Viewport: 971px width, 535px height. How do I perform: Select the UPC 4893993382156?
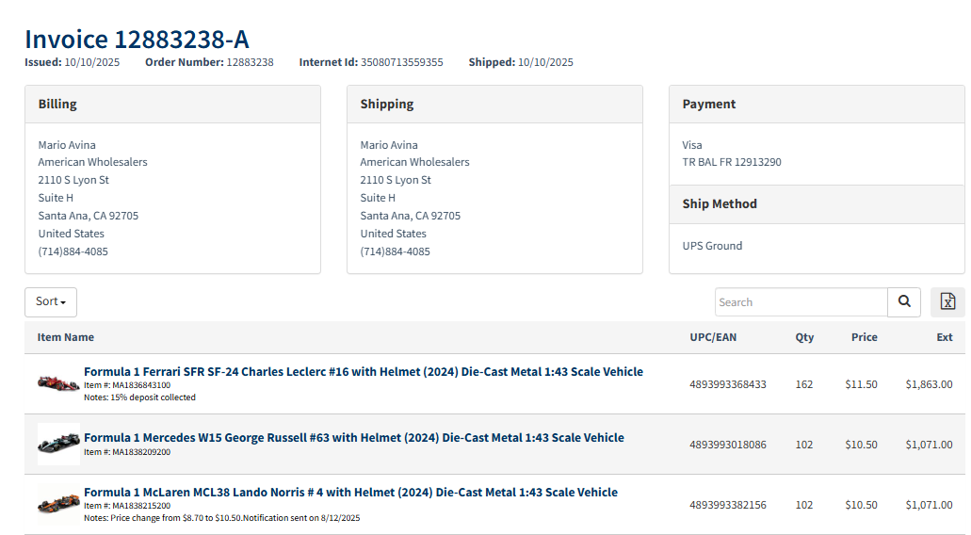pyautogui.click(x=728, y=505)
